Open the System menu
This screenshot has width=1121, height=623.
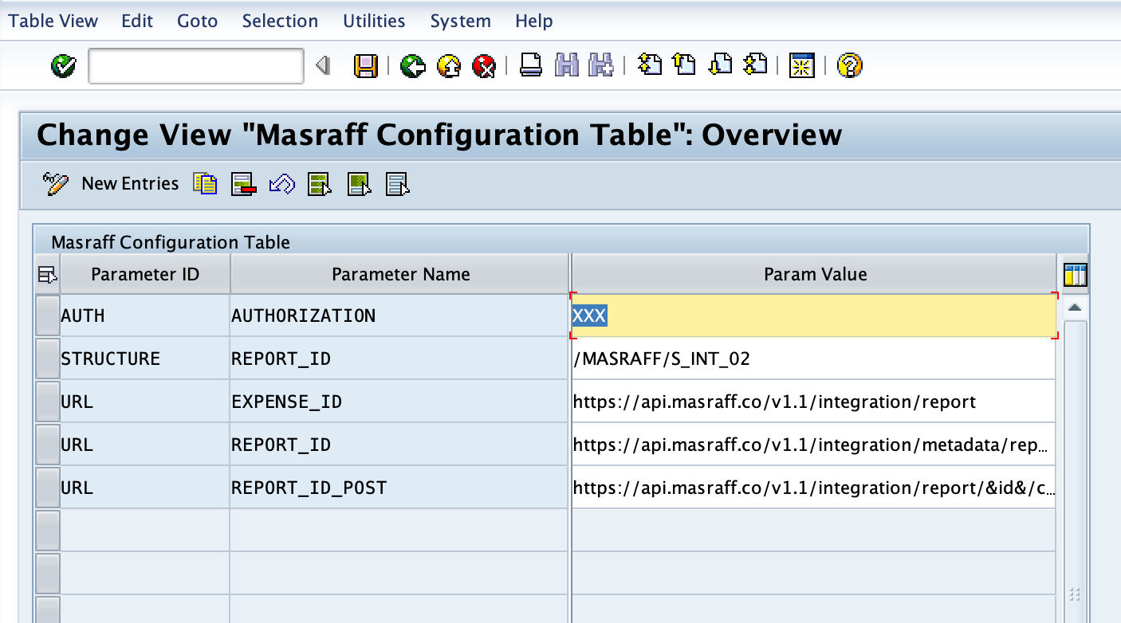coord(460,22)
